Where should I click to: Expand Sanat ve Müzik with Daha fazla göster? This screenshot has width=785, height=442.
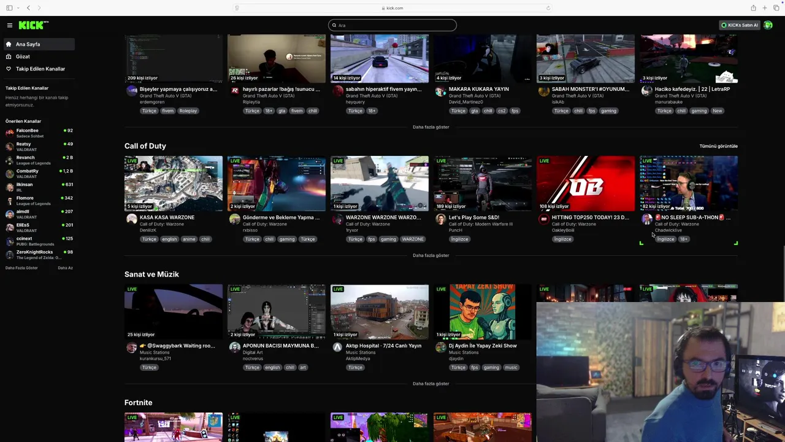[x=431, y=384]
